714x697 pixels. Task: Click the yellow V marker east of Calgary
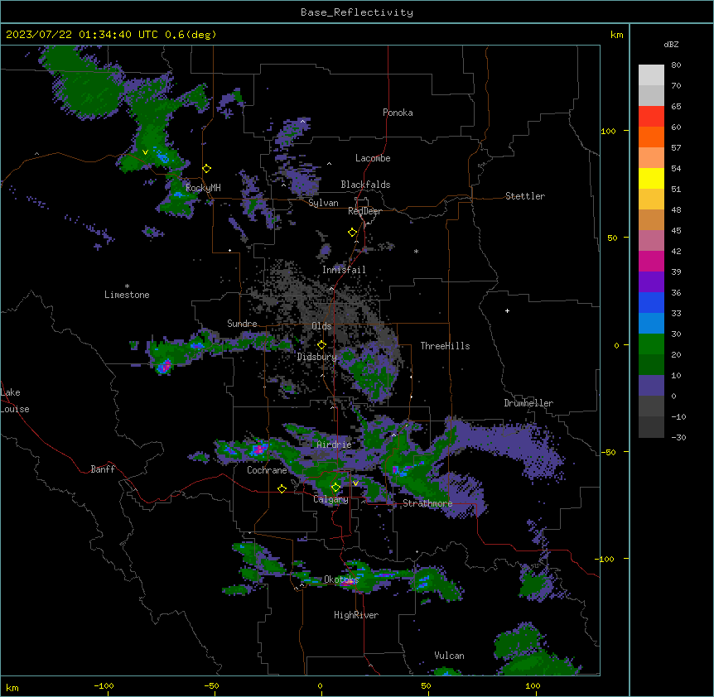tap(355, 483)
